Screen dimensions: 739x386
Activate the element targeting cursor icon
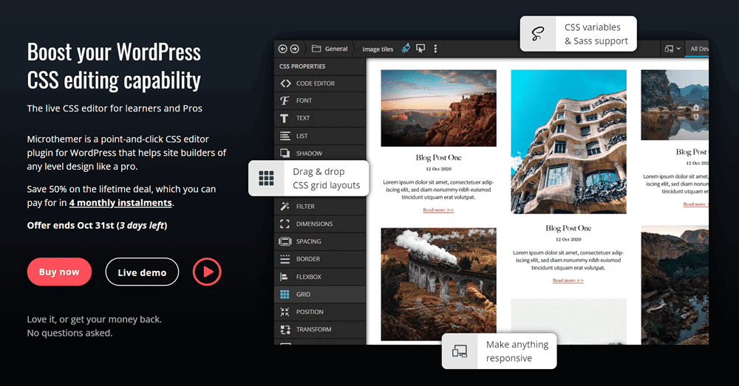point(420,49)
